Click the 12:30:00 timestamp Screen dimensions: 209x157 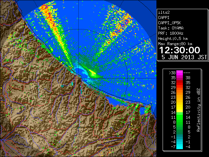(180, 50)
